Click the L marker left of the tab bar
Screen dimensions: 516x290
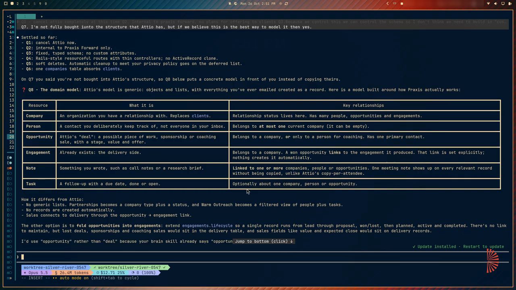pyautogui.click(x=10, y=17)
